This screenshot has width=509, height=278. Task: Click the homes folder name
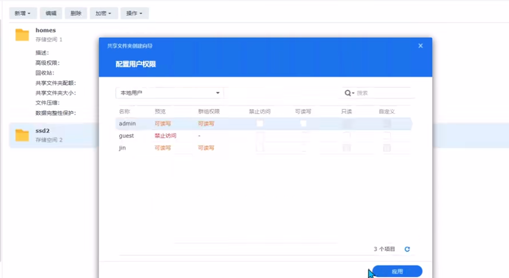coord(45,30)
